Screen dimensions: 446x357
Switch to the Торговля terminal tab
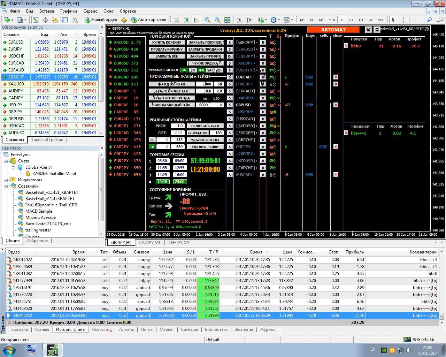click(x=19, y=329)
